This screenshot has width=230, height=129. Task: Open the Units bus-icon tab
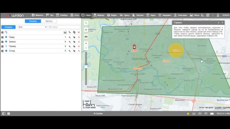pos(194,15)
